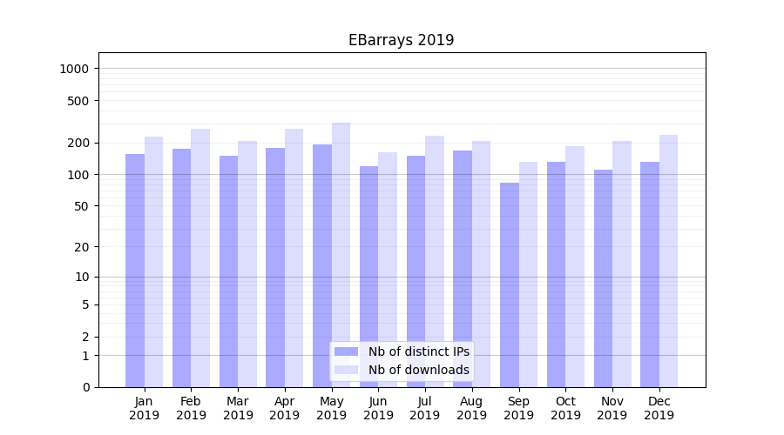Select the May 2019 downloads bar
Screen dimensions: 784x435
pos(341,255)
